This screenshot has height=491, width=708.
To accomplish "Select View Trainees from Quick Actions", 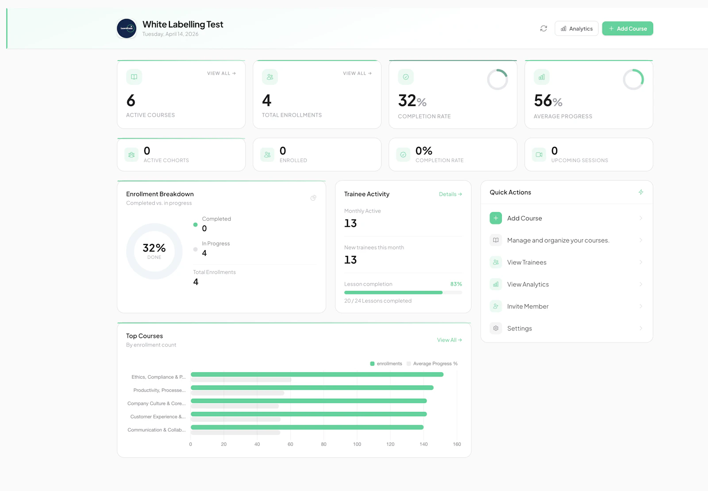I will (x=527, y=262).
